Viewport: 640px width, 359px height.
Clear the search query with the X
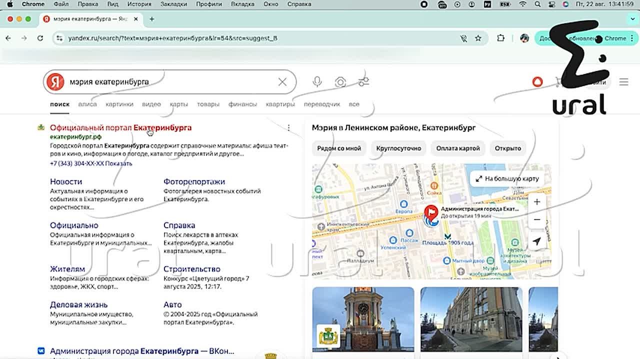pyautogui.click(x=282, y=82)
